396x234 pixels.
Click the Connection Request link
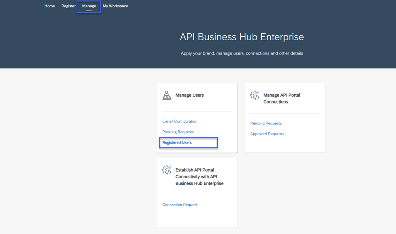coord(180,205)
